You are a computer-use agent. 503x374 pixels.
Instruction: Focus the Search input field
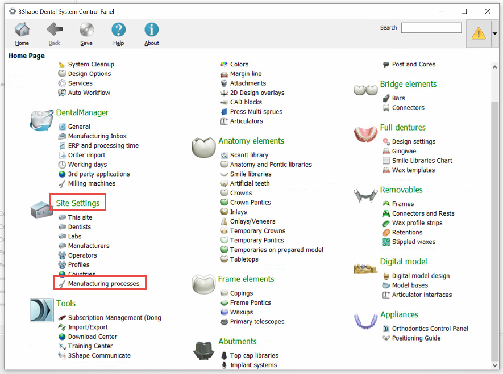(x=431, y=28)
